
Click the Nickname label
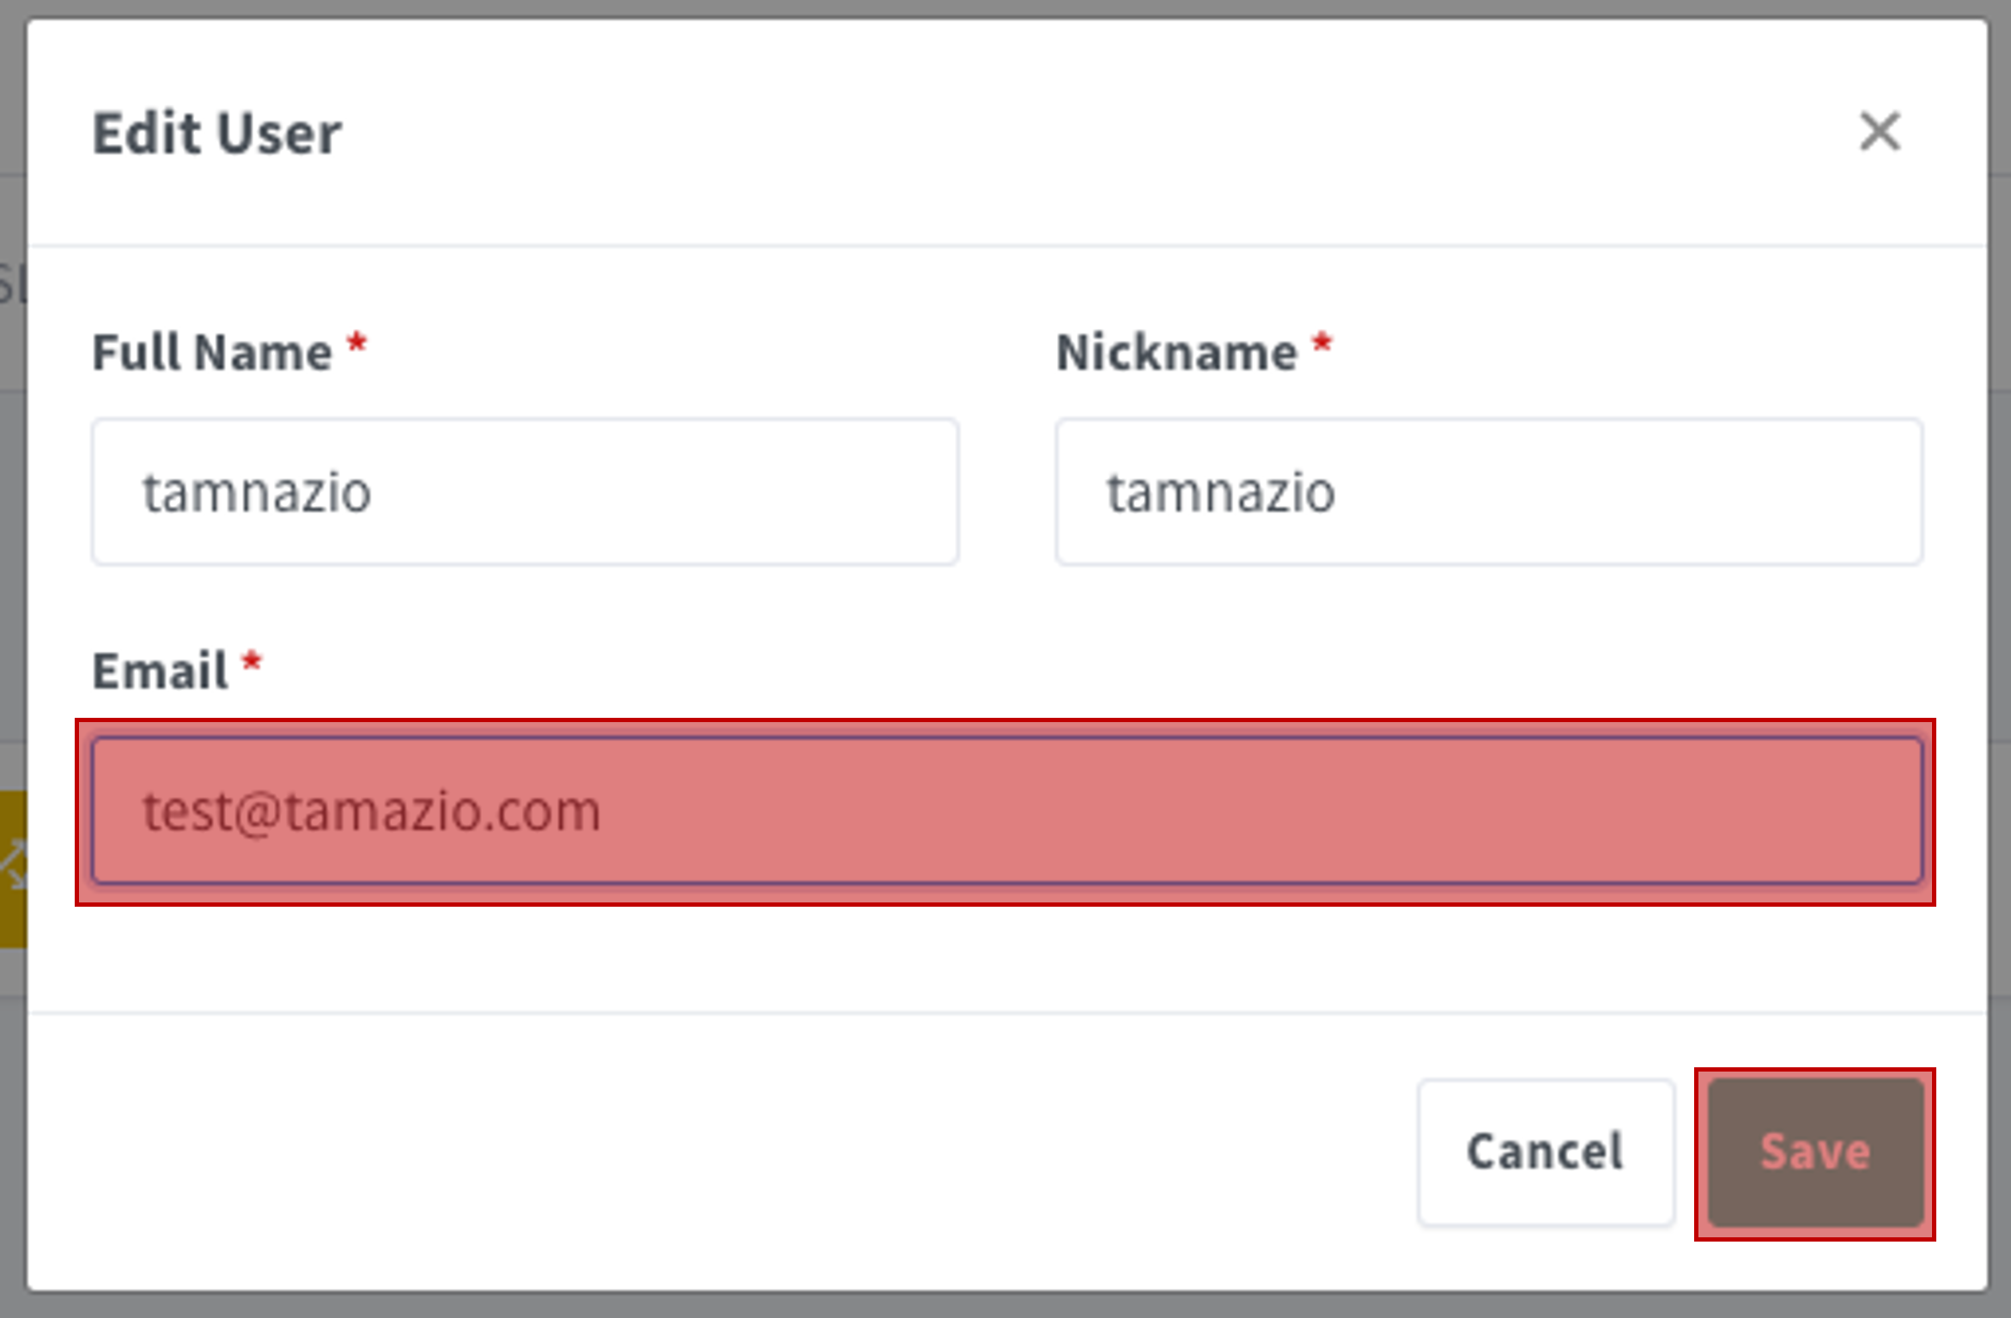1176,352
